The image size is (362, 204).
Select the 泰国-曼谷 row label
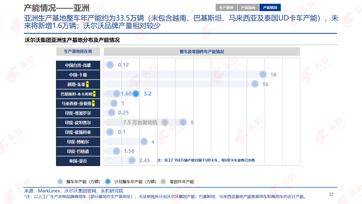(78, 161)
